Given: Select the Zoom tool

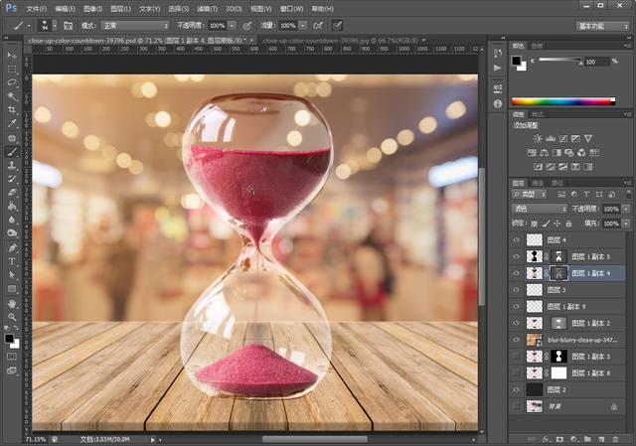Looking at the screenshot, I should 12,317.
